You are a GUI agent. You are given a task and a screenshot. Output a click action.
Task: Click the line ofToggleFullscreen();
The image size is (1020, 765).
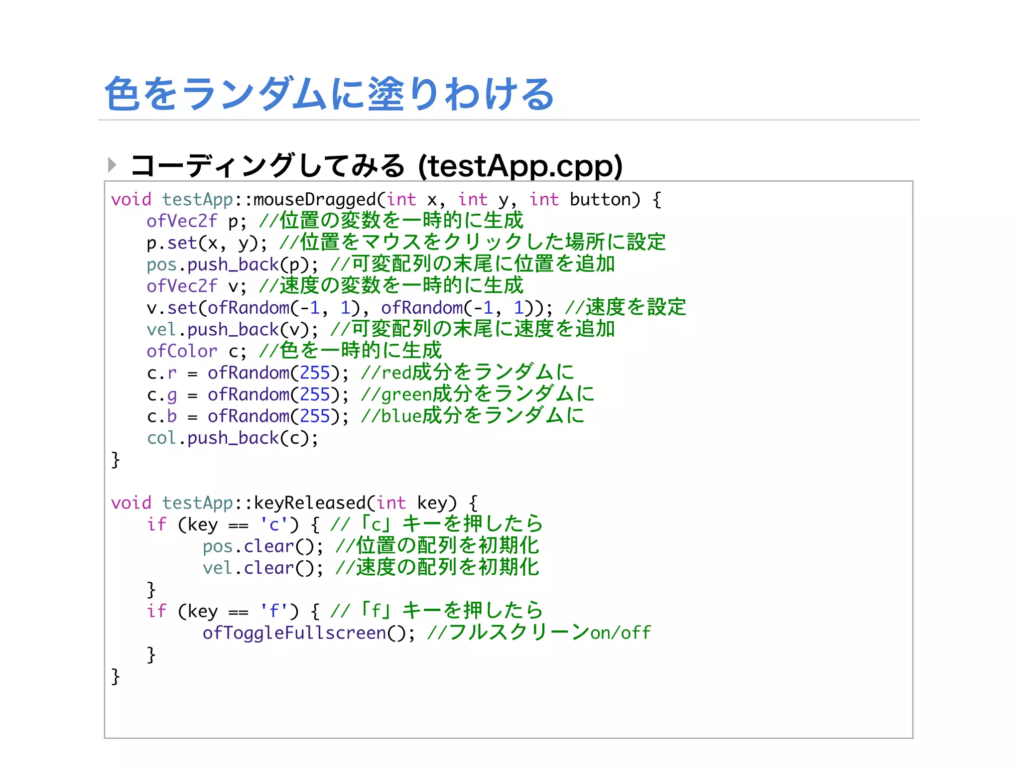(x=426, y=633)
